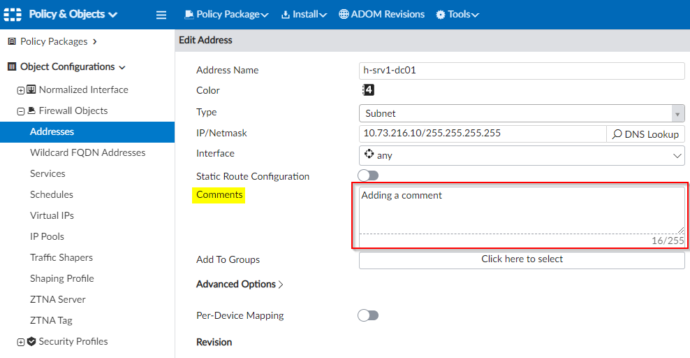Image resolution: width=690 pixels, height=358 pixels.
Task: Click into the Address Name field
Action: click(521, 71)
